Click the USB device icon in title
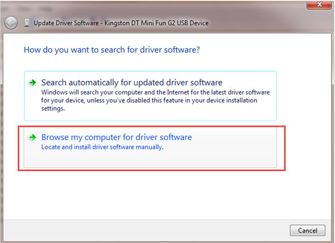335x243 pixels. point(27,23)
